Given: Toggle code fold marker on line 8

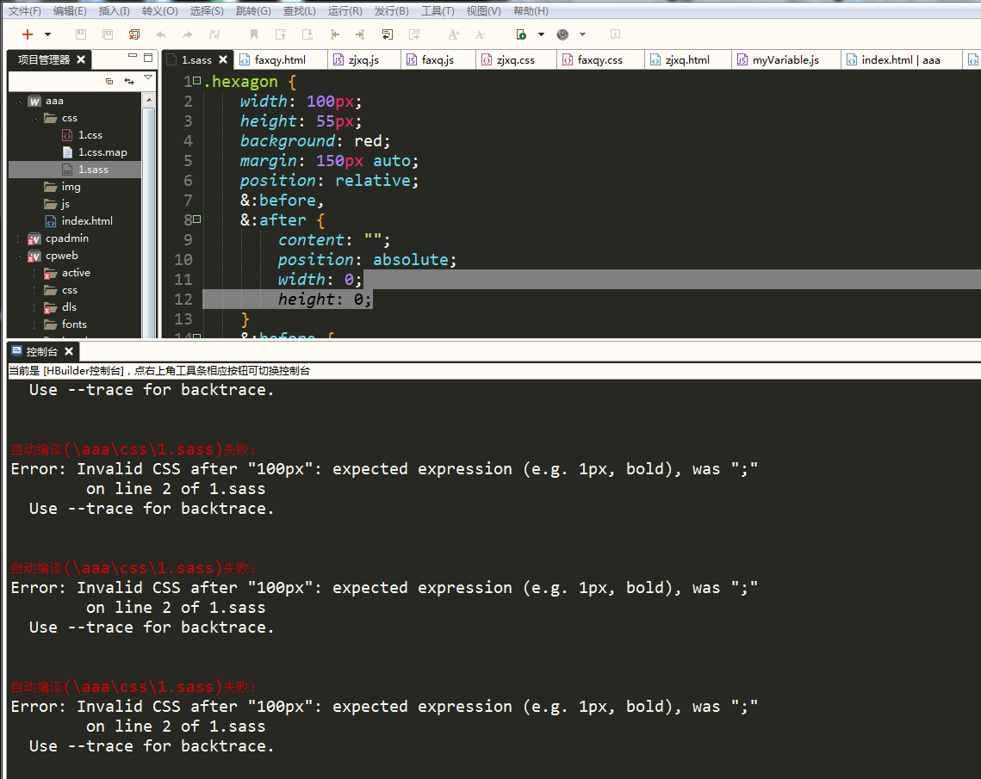Looking at the screenshot, I should point(197,219).
